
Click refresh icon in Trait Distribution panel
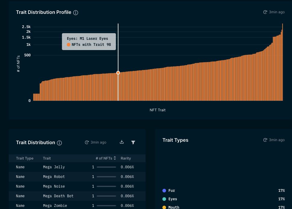pos(87,142)
